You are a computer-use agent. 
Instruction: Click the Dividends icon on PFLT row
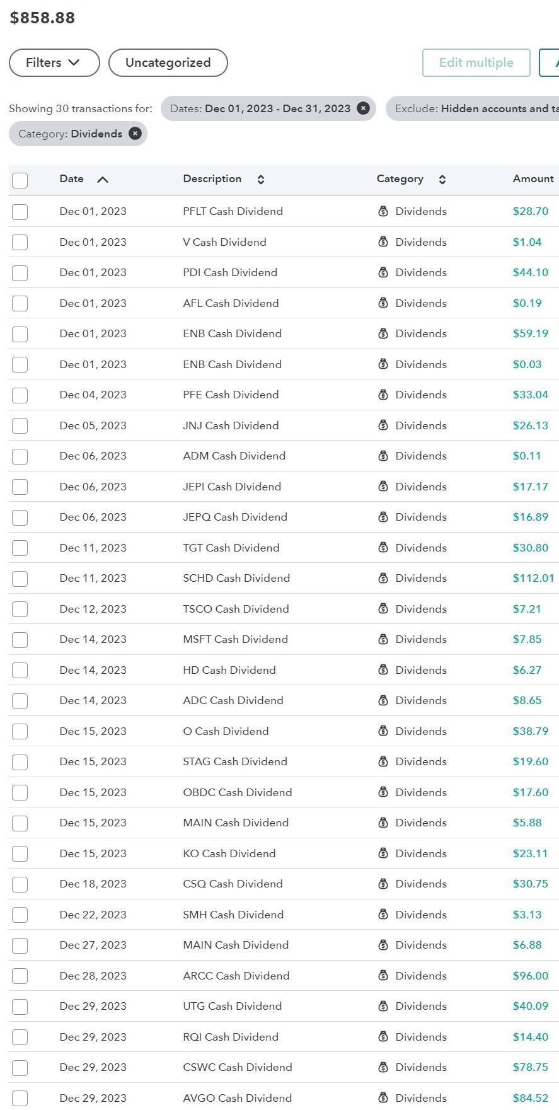point(383,212)
